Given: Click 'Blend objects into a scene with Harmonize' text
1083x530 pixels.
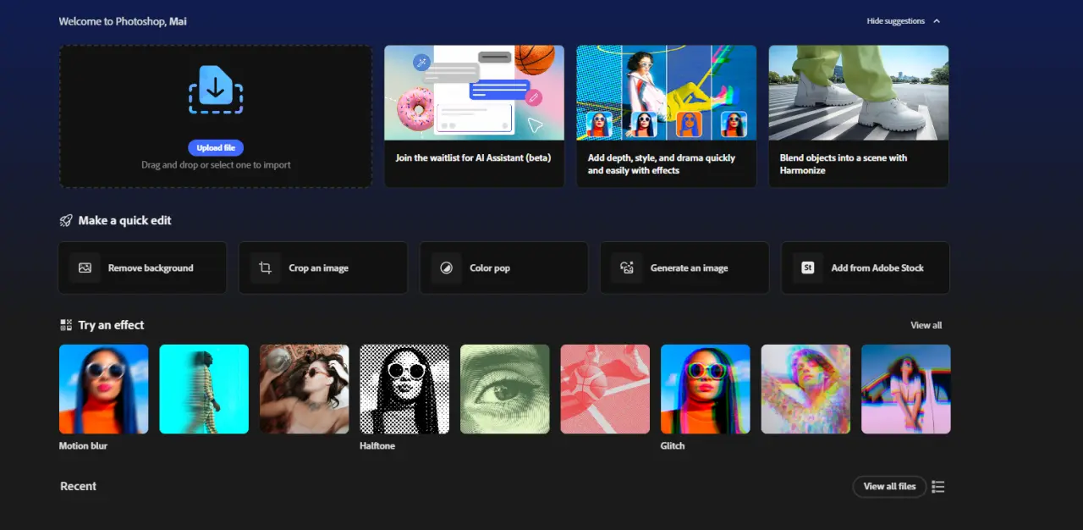Looking at the screenshot, I should pos(843,164).
